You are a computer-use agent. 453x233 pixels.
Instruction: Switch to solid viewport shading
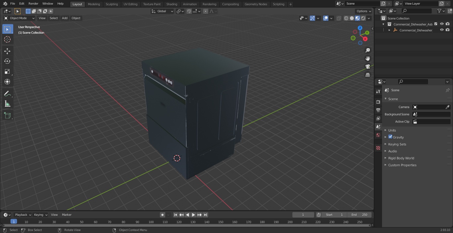[352, 18]
